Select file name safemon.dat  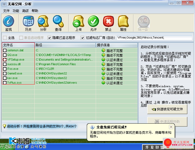(x=15, y=50)
